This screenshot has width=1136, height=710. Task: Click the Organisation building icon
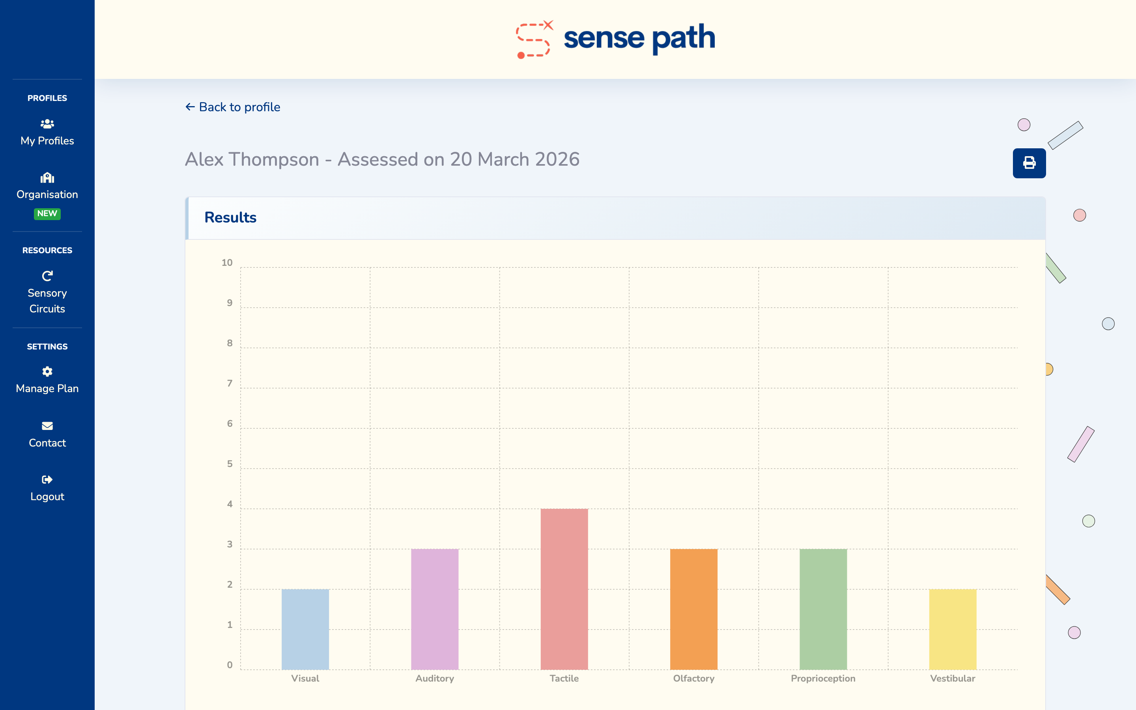(x=47, y=177)
